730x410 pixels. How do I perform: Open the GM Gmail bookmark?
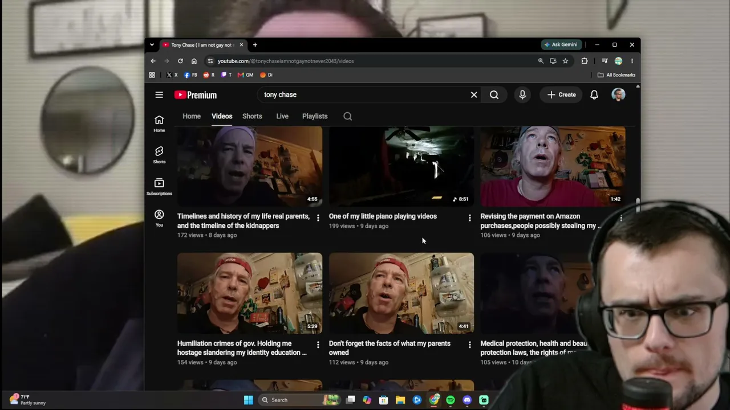pos(245,75)
